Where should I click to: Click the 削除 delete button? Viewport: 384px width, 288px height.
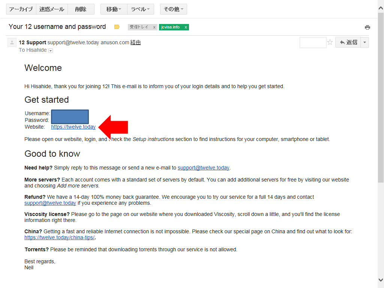[x=81, y=9]
